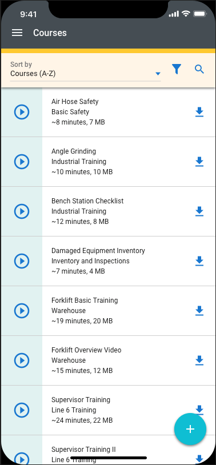Play the Air Hose Safety course
This screenshot has width=216, height=465.
pyautogui.click(x=22, y=112)
